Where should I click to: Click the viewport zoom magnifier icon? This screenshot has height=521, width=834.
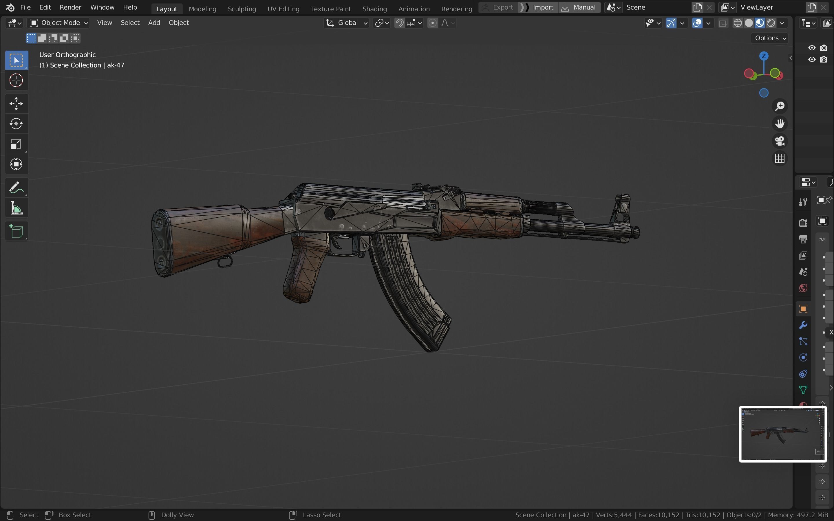pyautogui.click(x=780, y=106)
